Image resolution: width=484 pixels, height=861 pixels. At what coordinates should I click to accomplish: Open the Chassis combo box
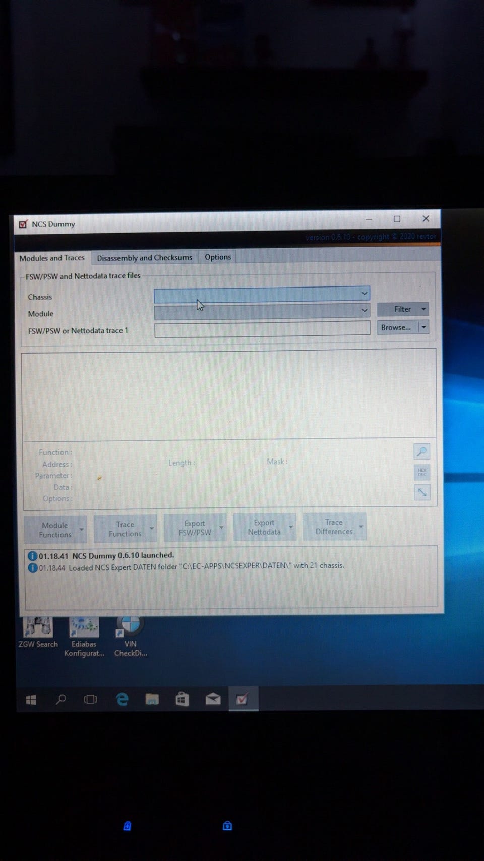click(x=262, y=294)
